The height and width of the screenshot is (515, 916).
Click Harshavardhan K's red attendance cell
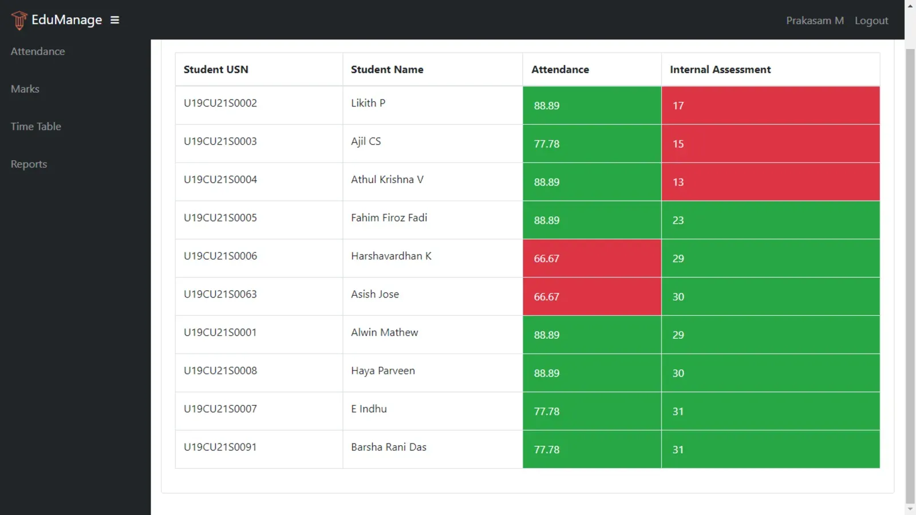(591, 259)
